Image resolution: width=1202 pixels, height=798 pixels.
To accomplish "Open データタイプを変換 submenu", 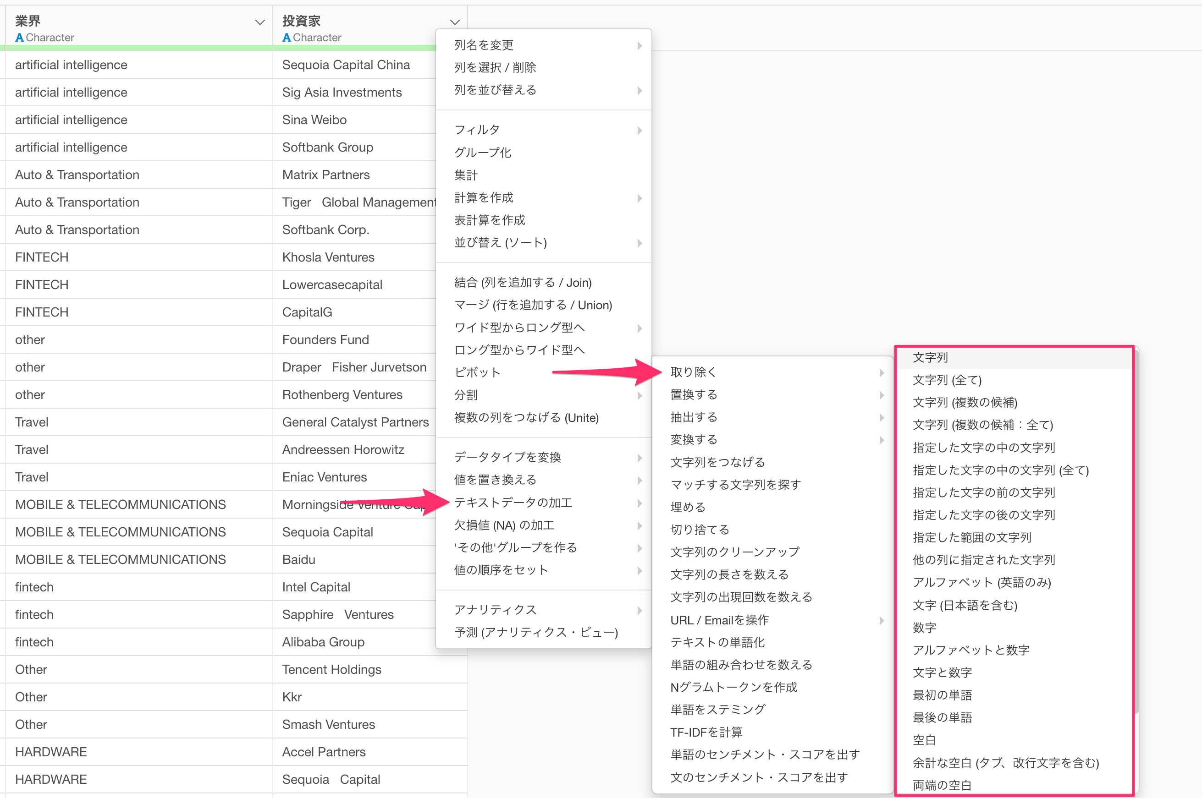I will point(543,458).
